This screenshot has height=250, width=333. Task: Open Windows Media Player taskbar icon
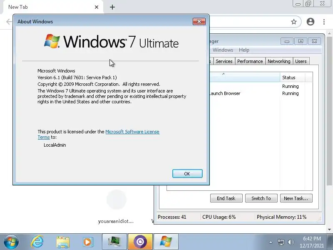pyautogui.click(x=88, y=242)
